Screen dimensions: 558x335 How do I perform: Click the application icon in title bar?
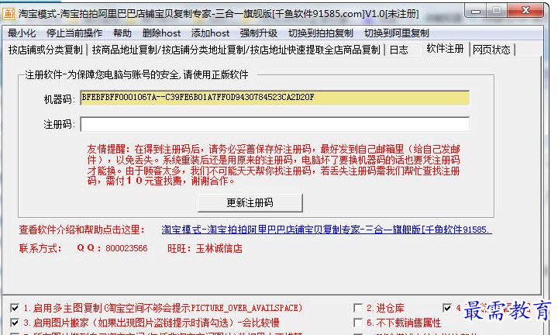pos(9,13)
